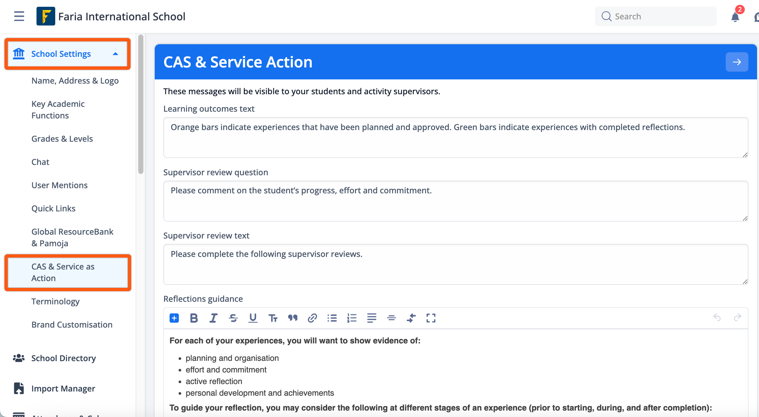759x417 pixels.
Task: Click the Supervisor review text box
Action: click(x=456, y=264)
